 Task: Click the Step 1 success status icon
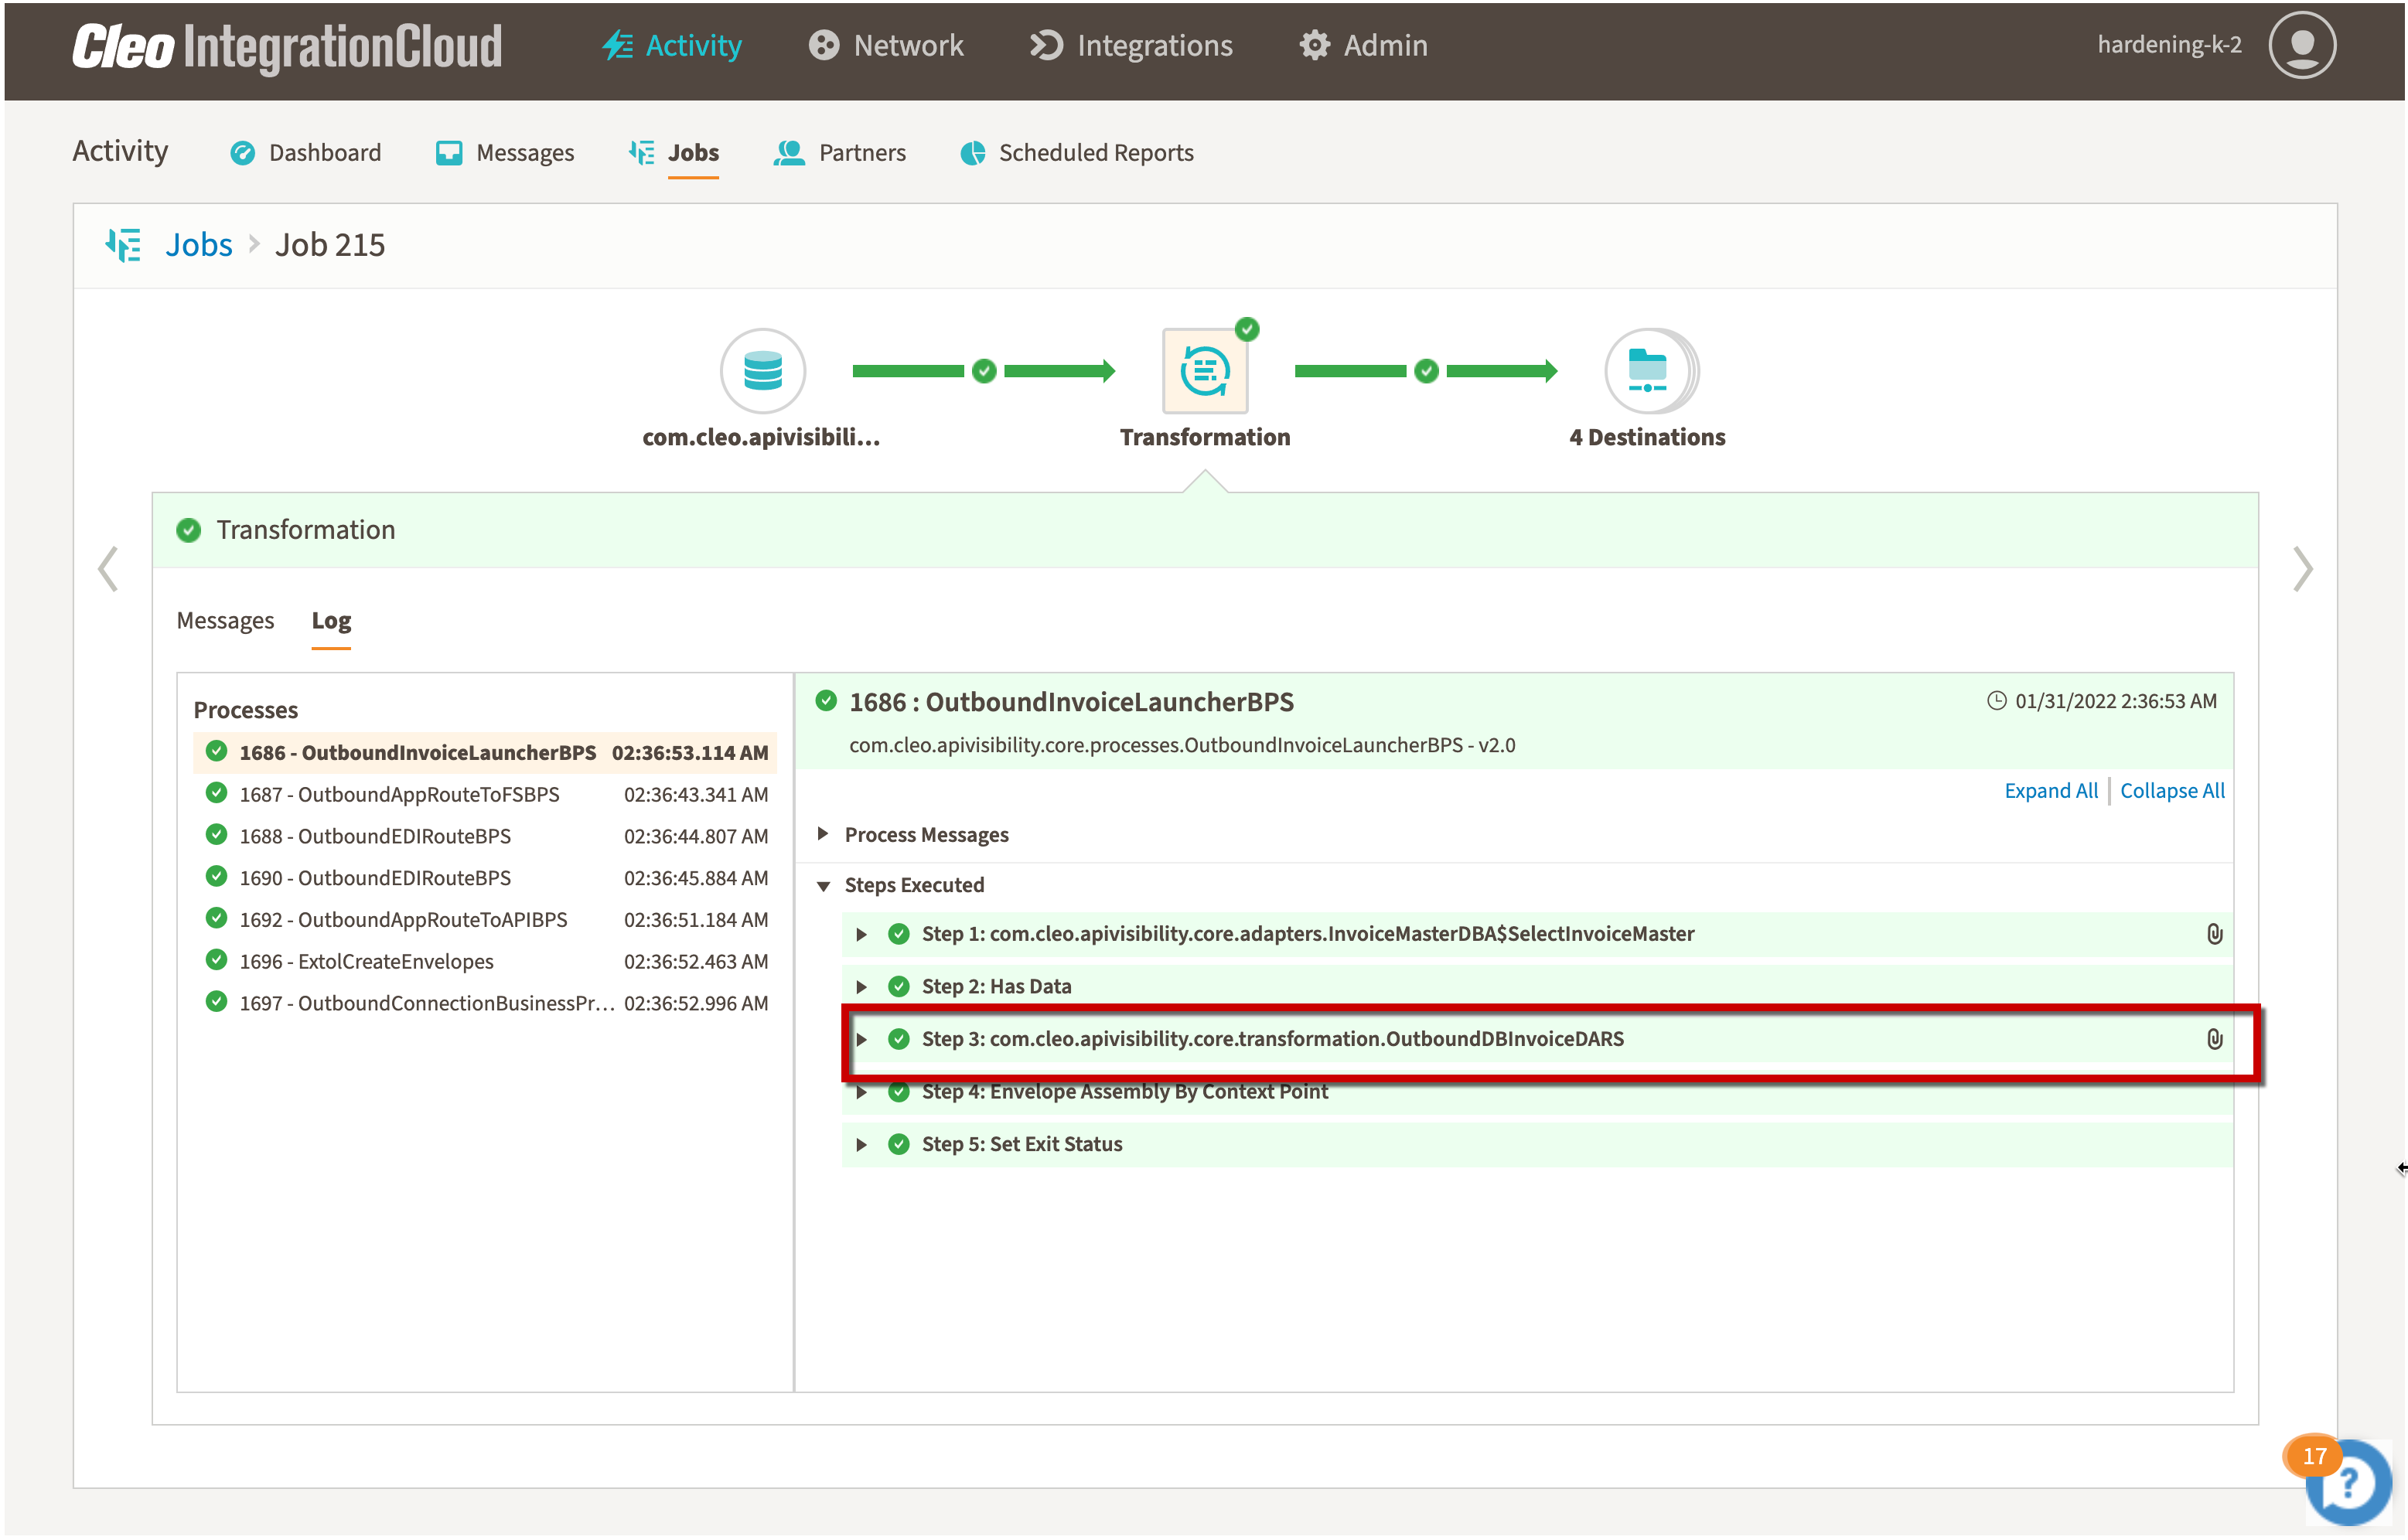point(899,934)
